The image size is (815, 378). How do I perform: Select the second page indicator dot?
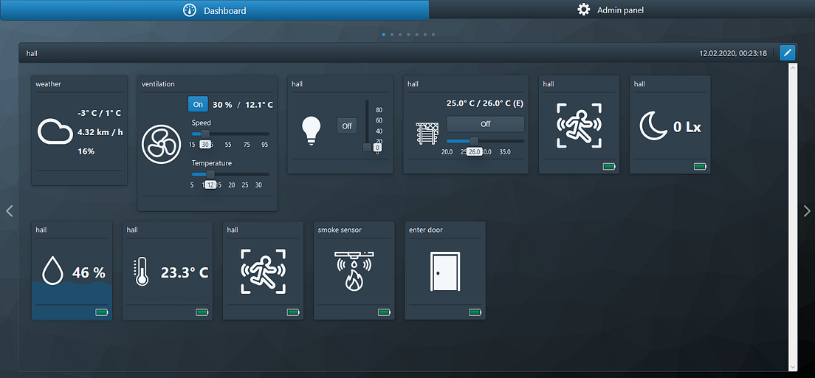coord(392,35)
